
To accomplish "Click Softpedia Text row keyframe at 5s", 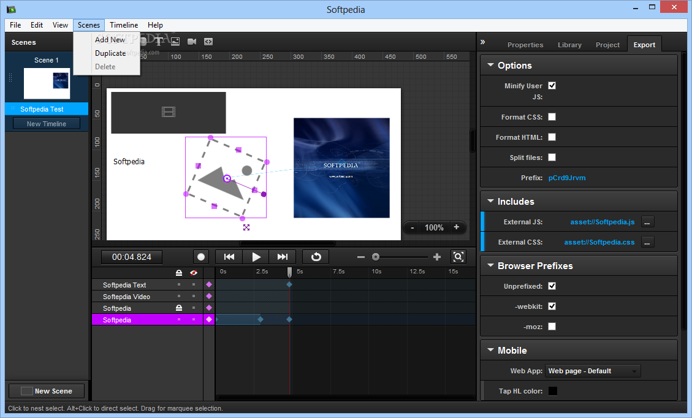I will [289, 285].
